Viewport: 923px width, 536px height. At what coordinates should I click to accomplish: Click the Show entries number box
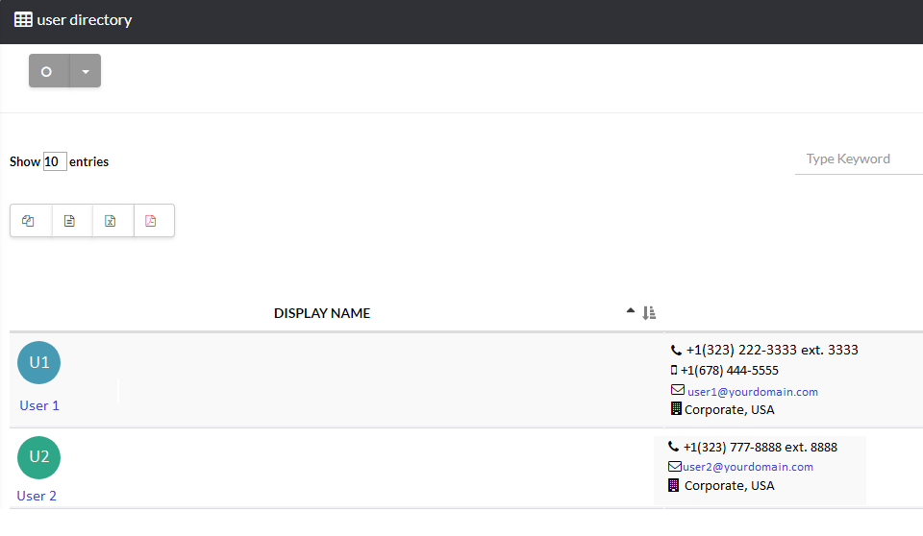coord(55,161)
